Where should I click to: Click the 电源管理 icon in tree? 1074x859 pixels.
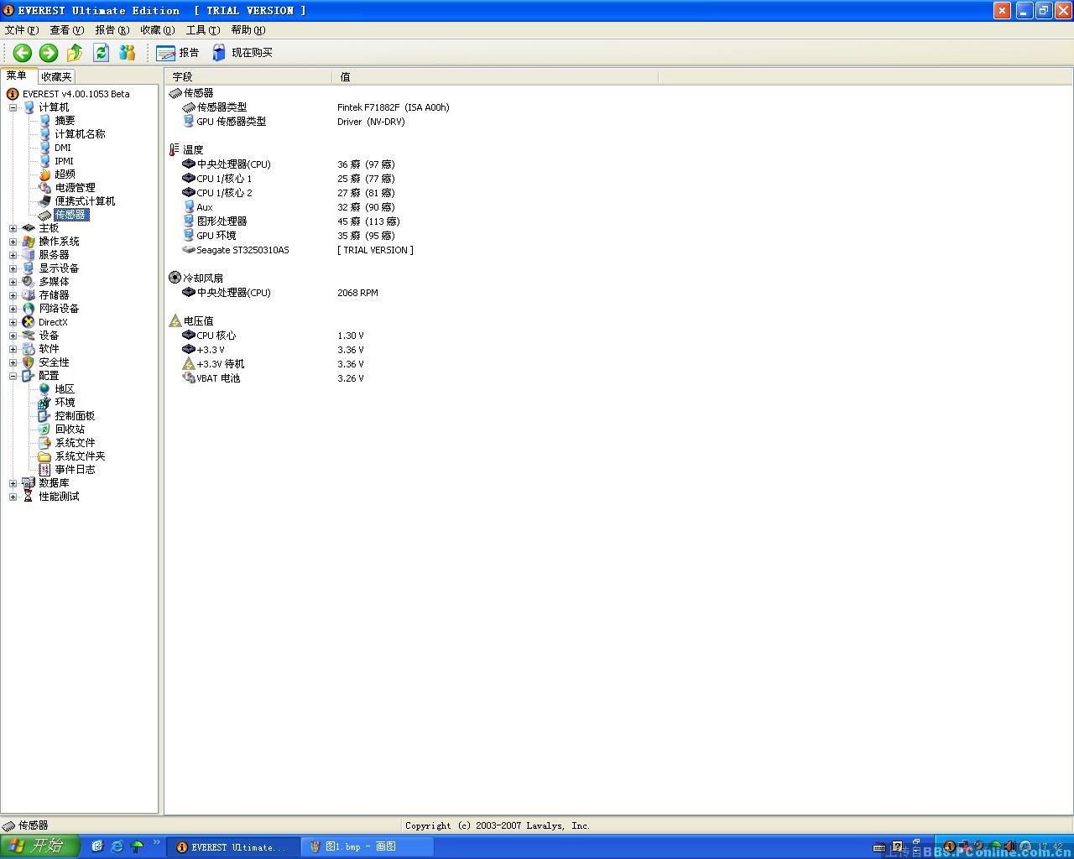tap(44, 188)
